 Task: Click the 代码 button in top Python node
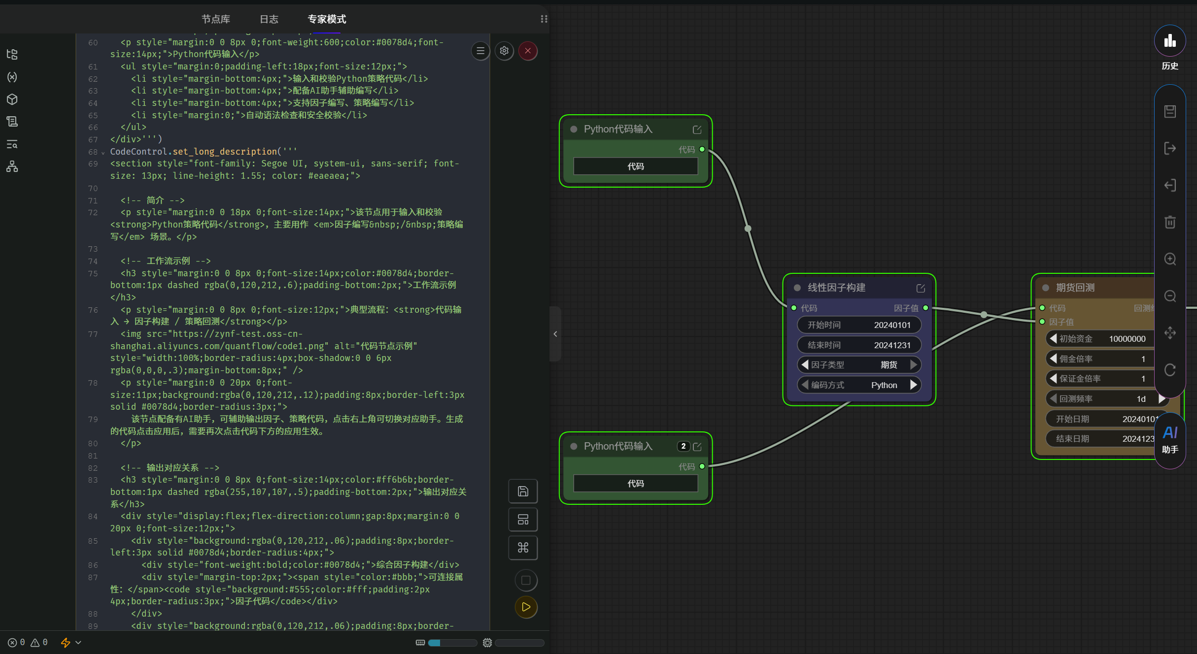click(635, 166)
